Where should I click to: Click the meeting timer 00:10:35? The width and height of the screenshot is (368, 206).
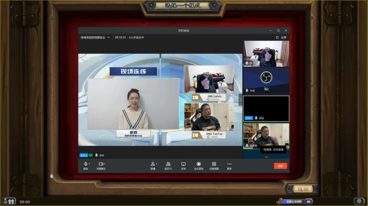click(120, 37)
